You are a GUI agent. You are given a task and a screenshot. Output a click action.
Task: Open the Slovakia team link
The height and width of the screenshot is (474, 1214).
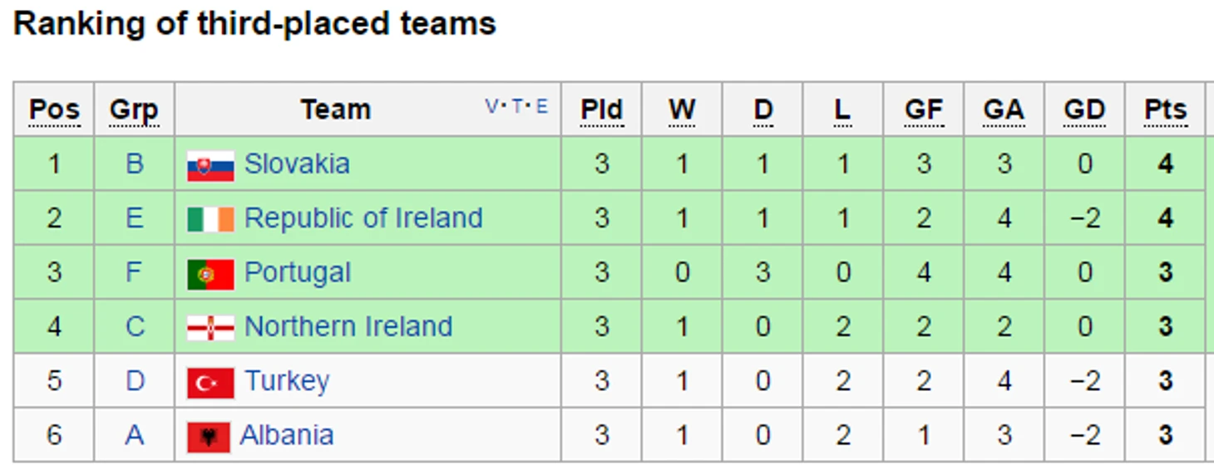(x=297, y=164)
